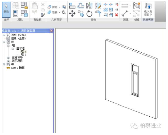This screenshot has height=135, width=168.
Task: Click the red Delete icon
Action: [x=117, y=15]
